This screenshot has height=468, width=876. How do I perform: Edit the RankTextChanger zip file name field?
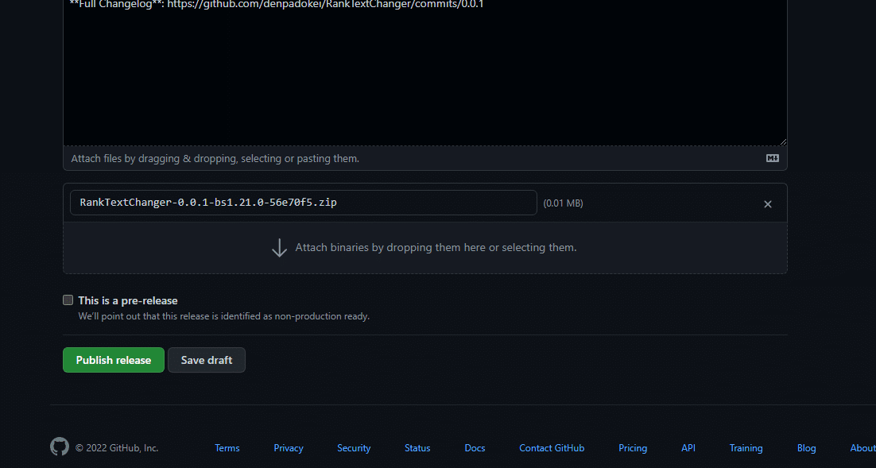pos(304,203)
